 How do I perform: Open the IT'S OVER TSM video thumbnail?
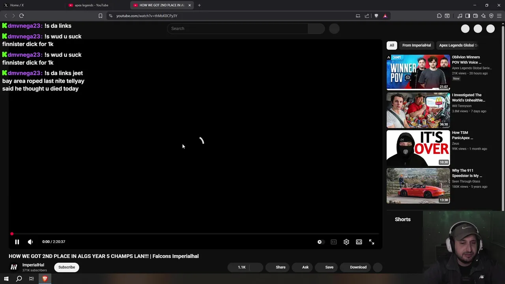point(418,148)
